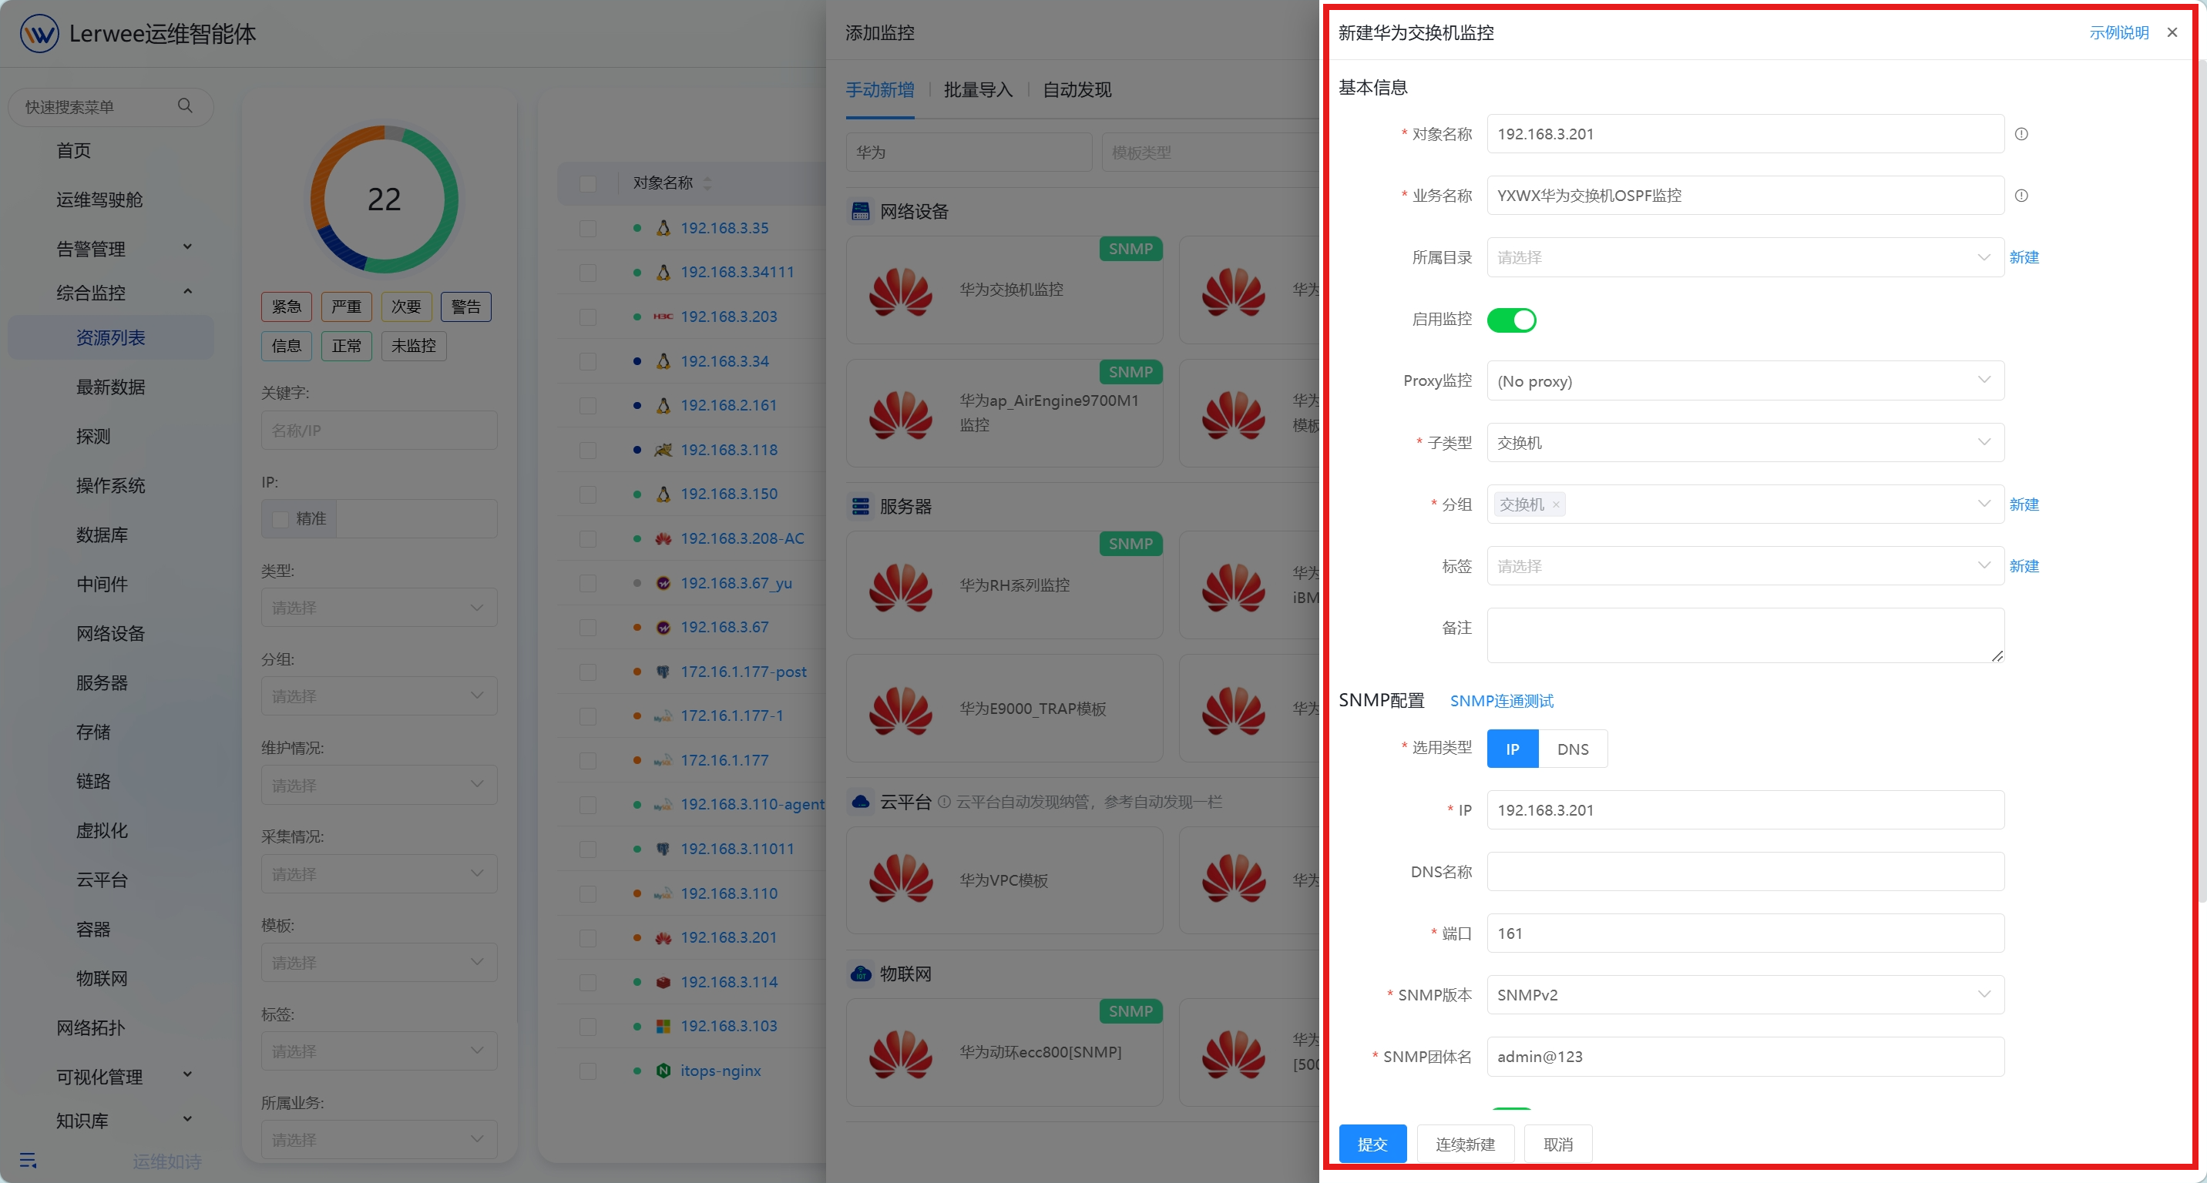The width and height of the screenshot is (2207, 1183).
Task: Click the 正常 status filter tag
Action: 346,346
